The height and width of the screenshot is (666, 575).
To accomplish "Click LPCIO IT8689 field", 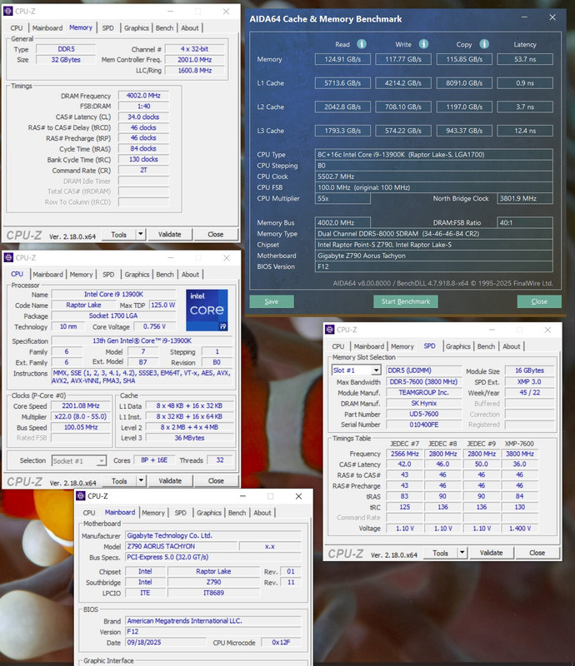I will coord(213,593).
